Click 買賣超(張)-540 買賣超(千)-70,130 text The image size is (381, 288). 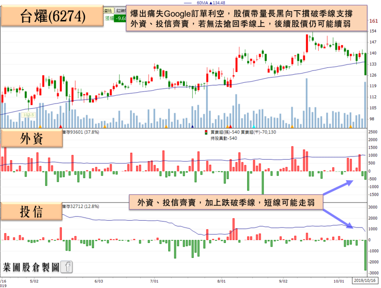243,132
